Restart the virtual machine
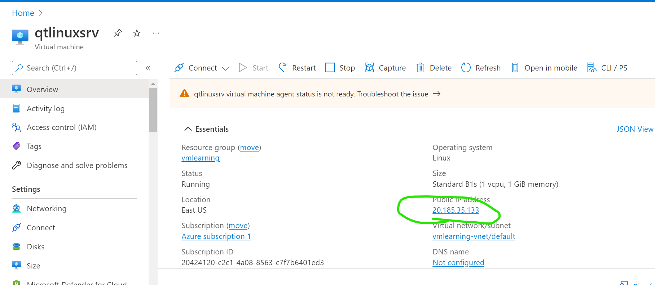 pyautogui.click(x=297, y=68)
